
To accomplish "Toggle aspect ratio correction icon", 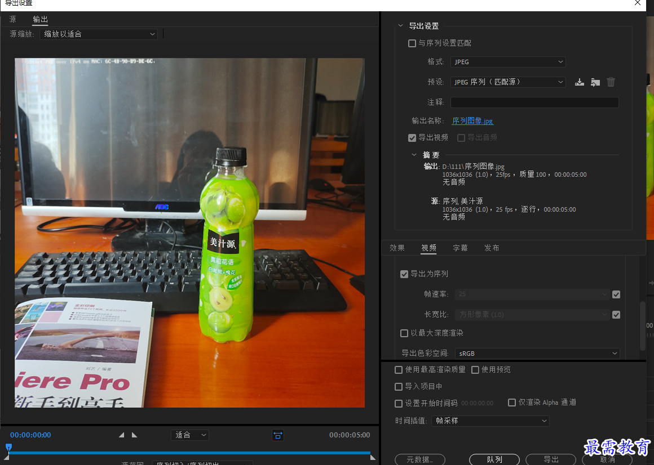I will coord(278,435).
